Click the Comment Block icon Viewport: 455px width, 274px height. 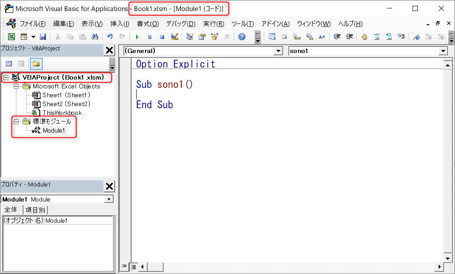(377, 37)
